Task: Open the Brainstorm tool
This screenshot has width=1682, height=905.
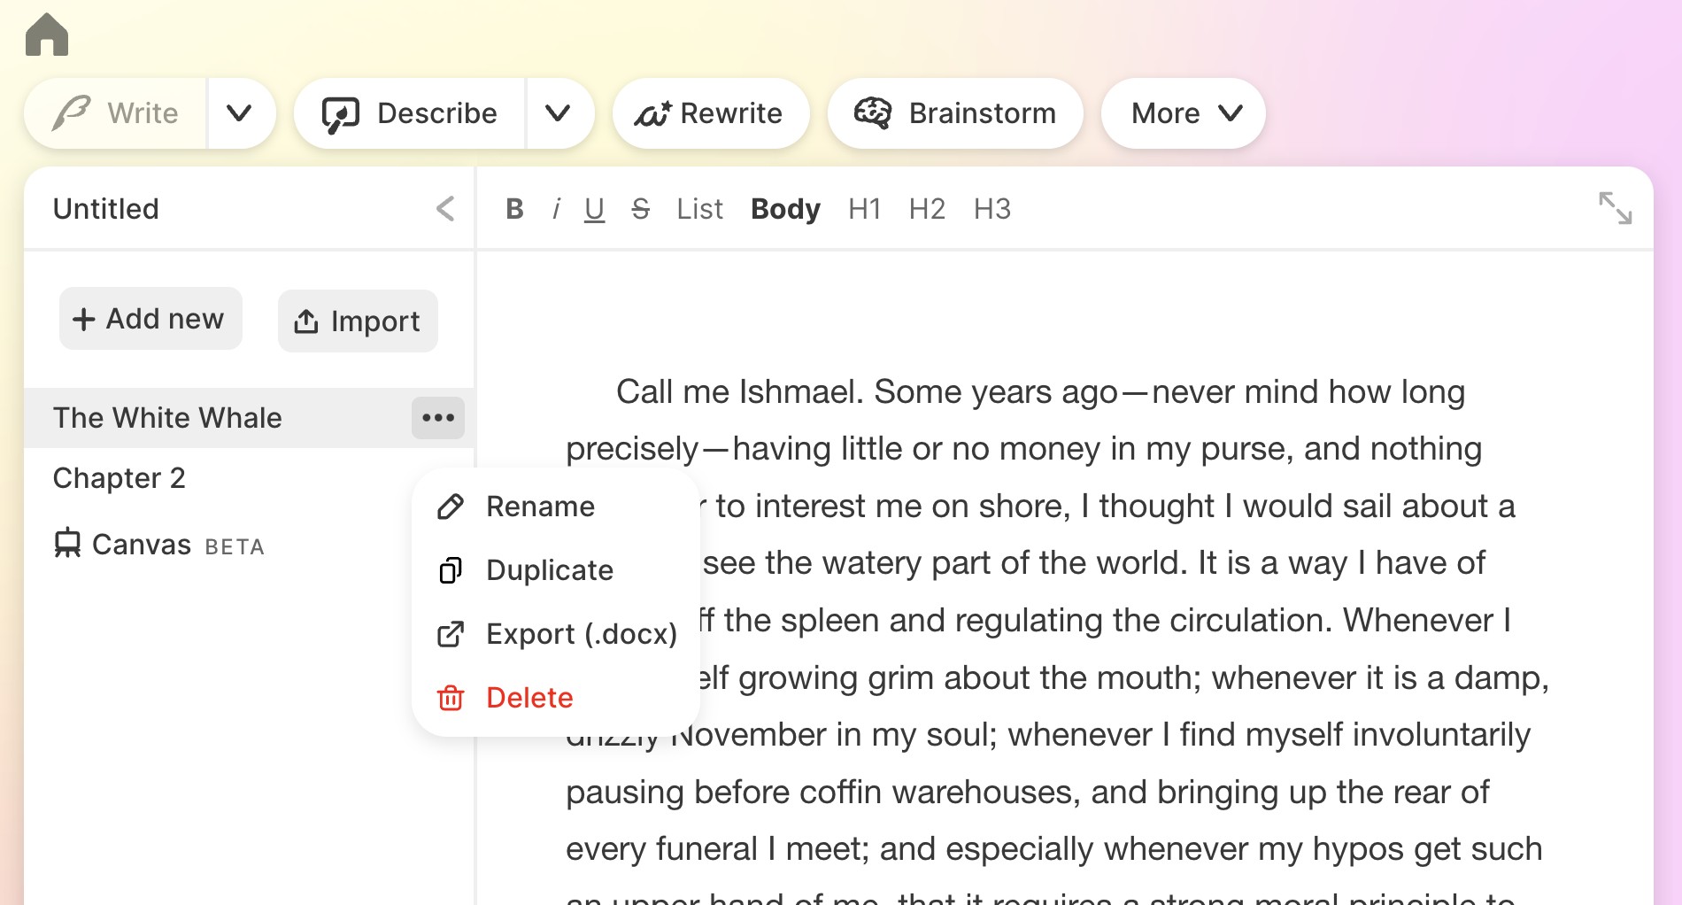Action: (954, 113)
